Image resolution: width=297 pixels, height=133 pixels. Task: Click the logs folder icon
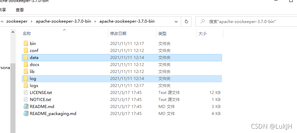point(26,85)
